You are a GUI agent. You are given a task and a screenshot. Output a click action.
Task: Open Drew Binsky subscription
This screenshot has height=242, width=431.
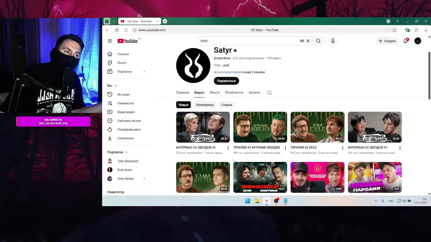126,178
